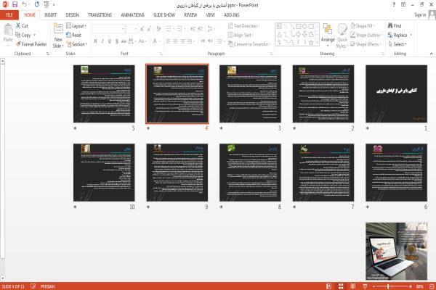Image resolution: width=436 pixels, height=290 pixels.
Task: Switch to Slide Sorter view in status bar
Action: point(341,286)
